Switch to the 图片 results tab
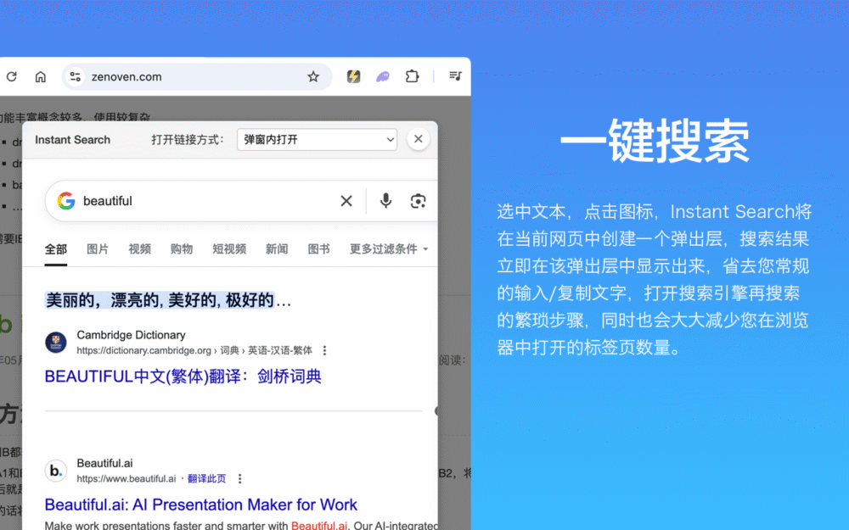This screenshot has width=849, height=530. pyautogui.click(x=98, y=248)
